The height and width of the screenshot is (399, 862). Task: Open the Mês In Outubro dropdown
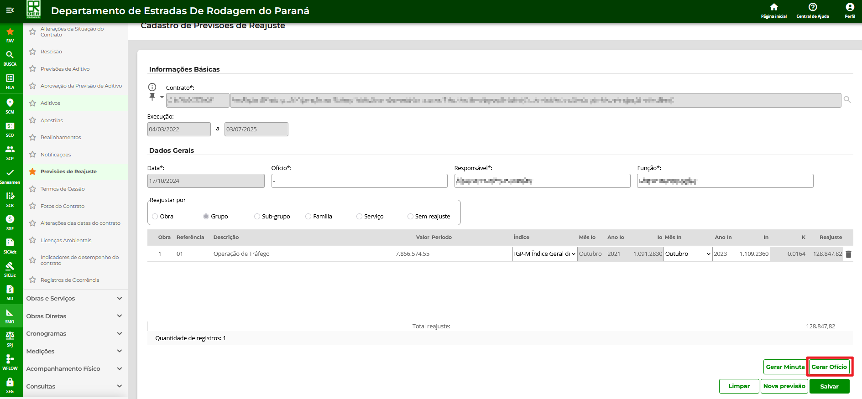pyautogui.click(x=688, y=254)
